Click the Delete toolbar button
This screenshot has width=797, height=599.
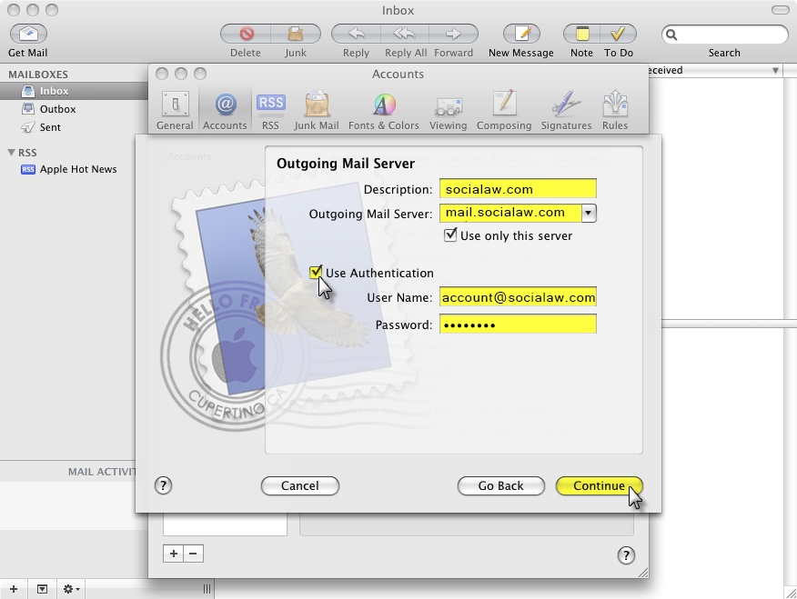[x=246, y=34]
